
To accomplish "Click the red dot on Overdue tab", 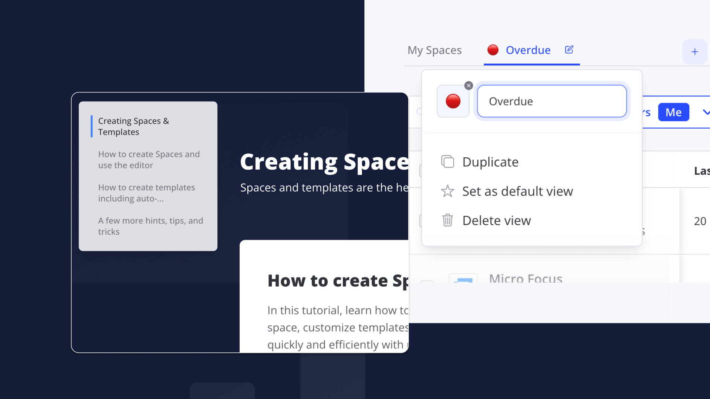I will pyautogui.click(x=493, y=50).
